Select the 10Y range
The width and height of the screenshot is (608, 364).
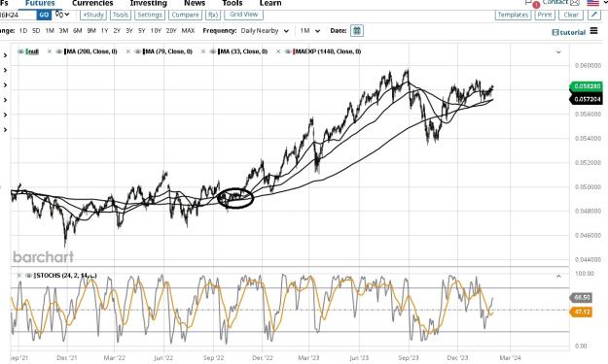156,30
